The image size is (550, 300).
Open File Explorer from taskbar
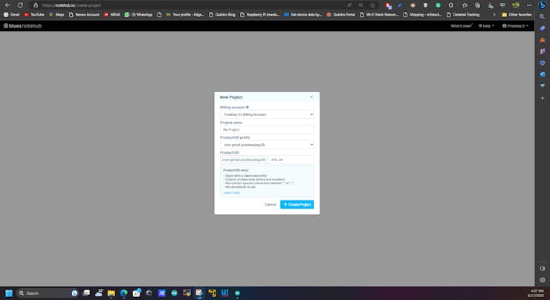pyautogui.click(x=111, y=293)
